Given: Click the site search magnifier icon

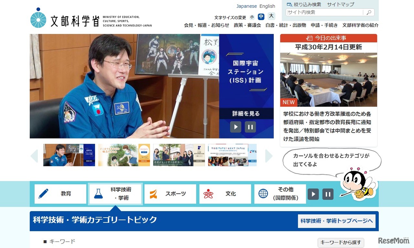Looking at the screenshot, I should coord(369,12).
